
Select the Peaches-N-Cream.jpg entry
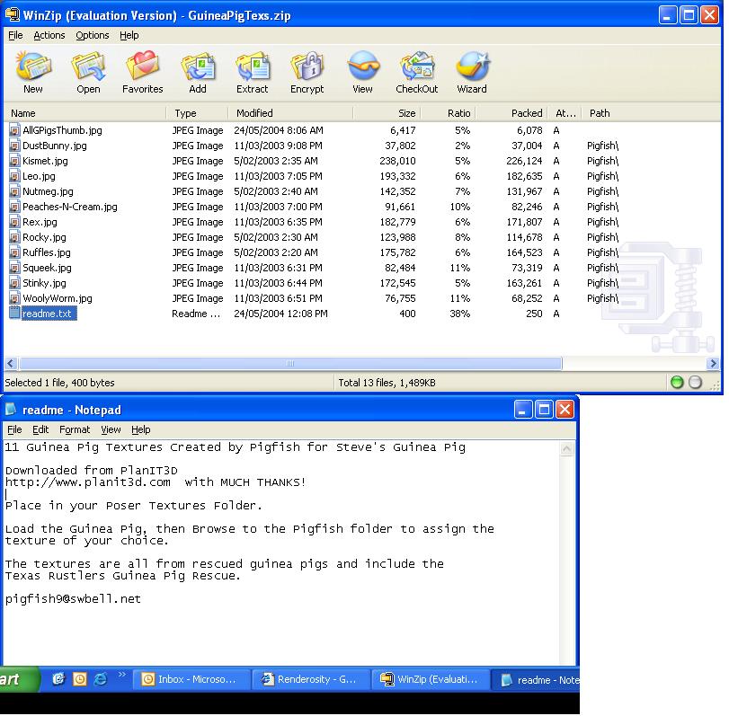click(x=69, y=207)
